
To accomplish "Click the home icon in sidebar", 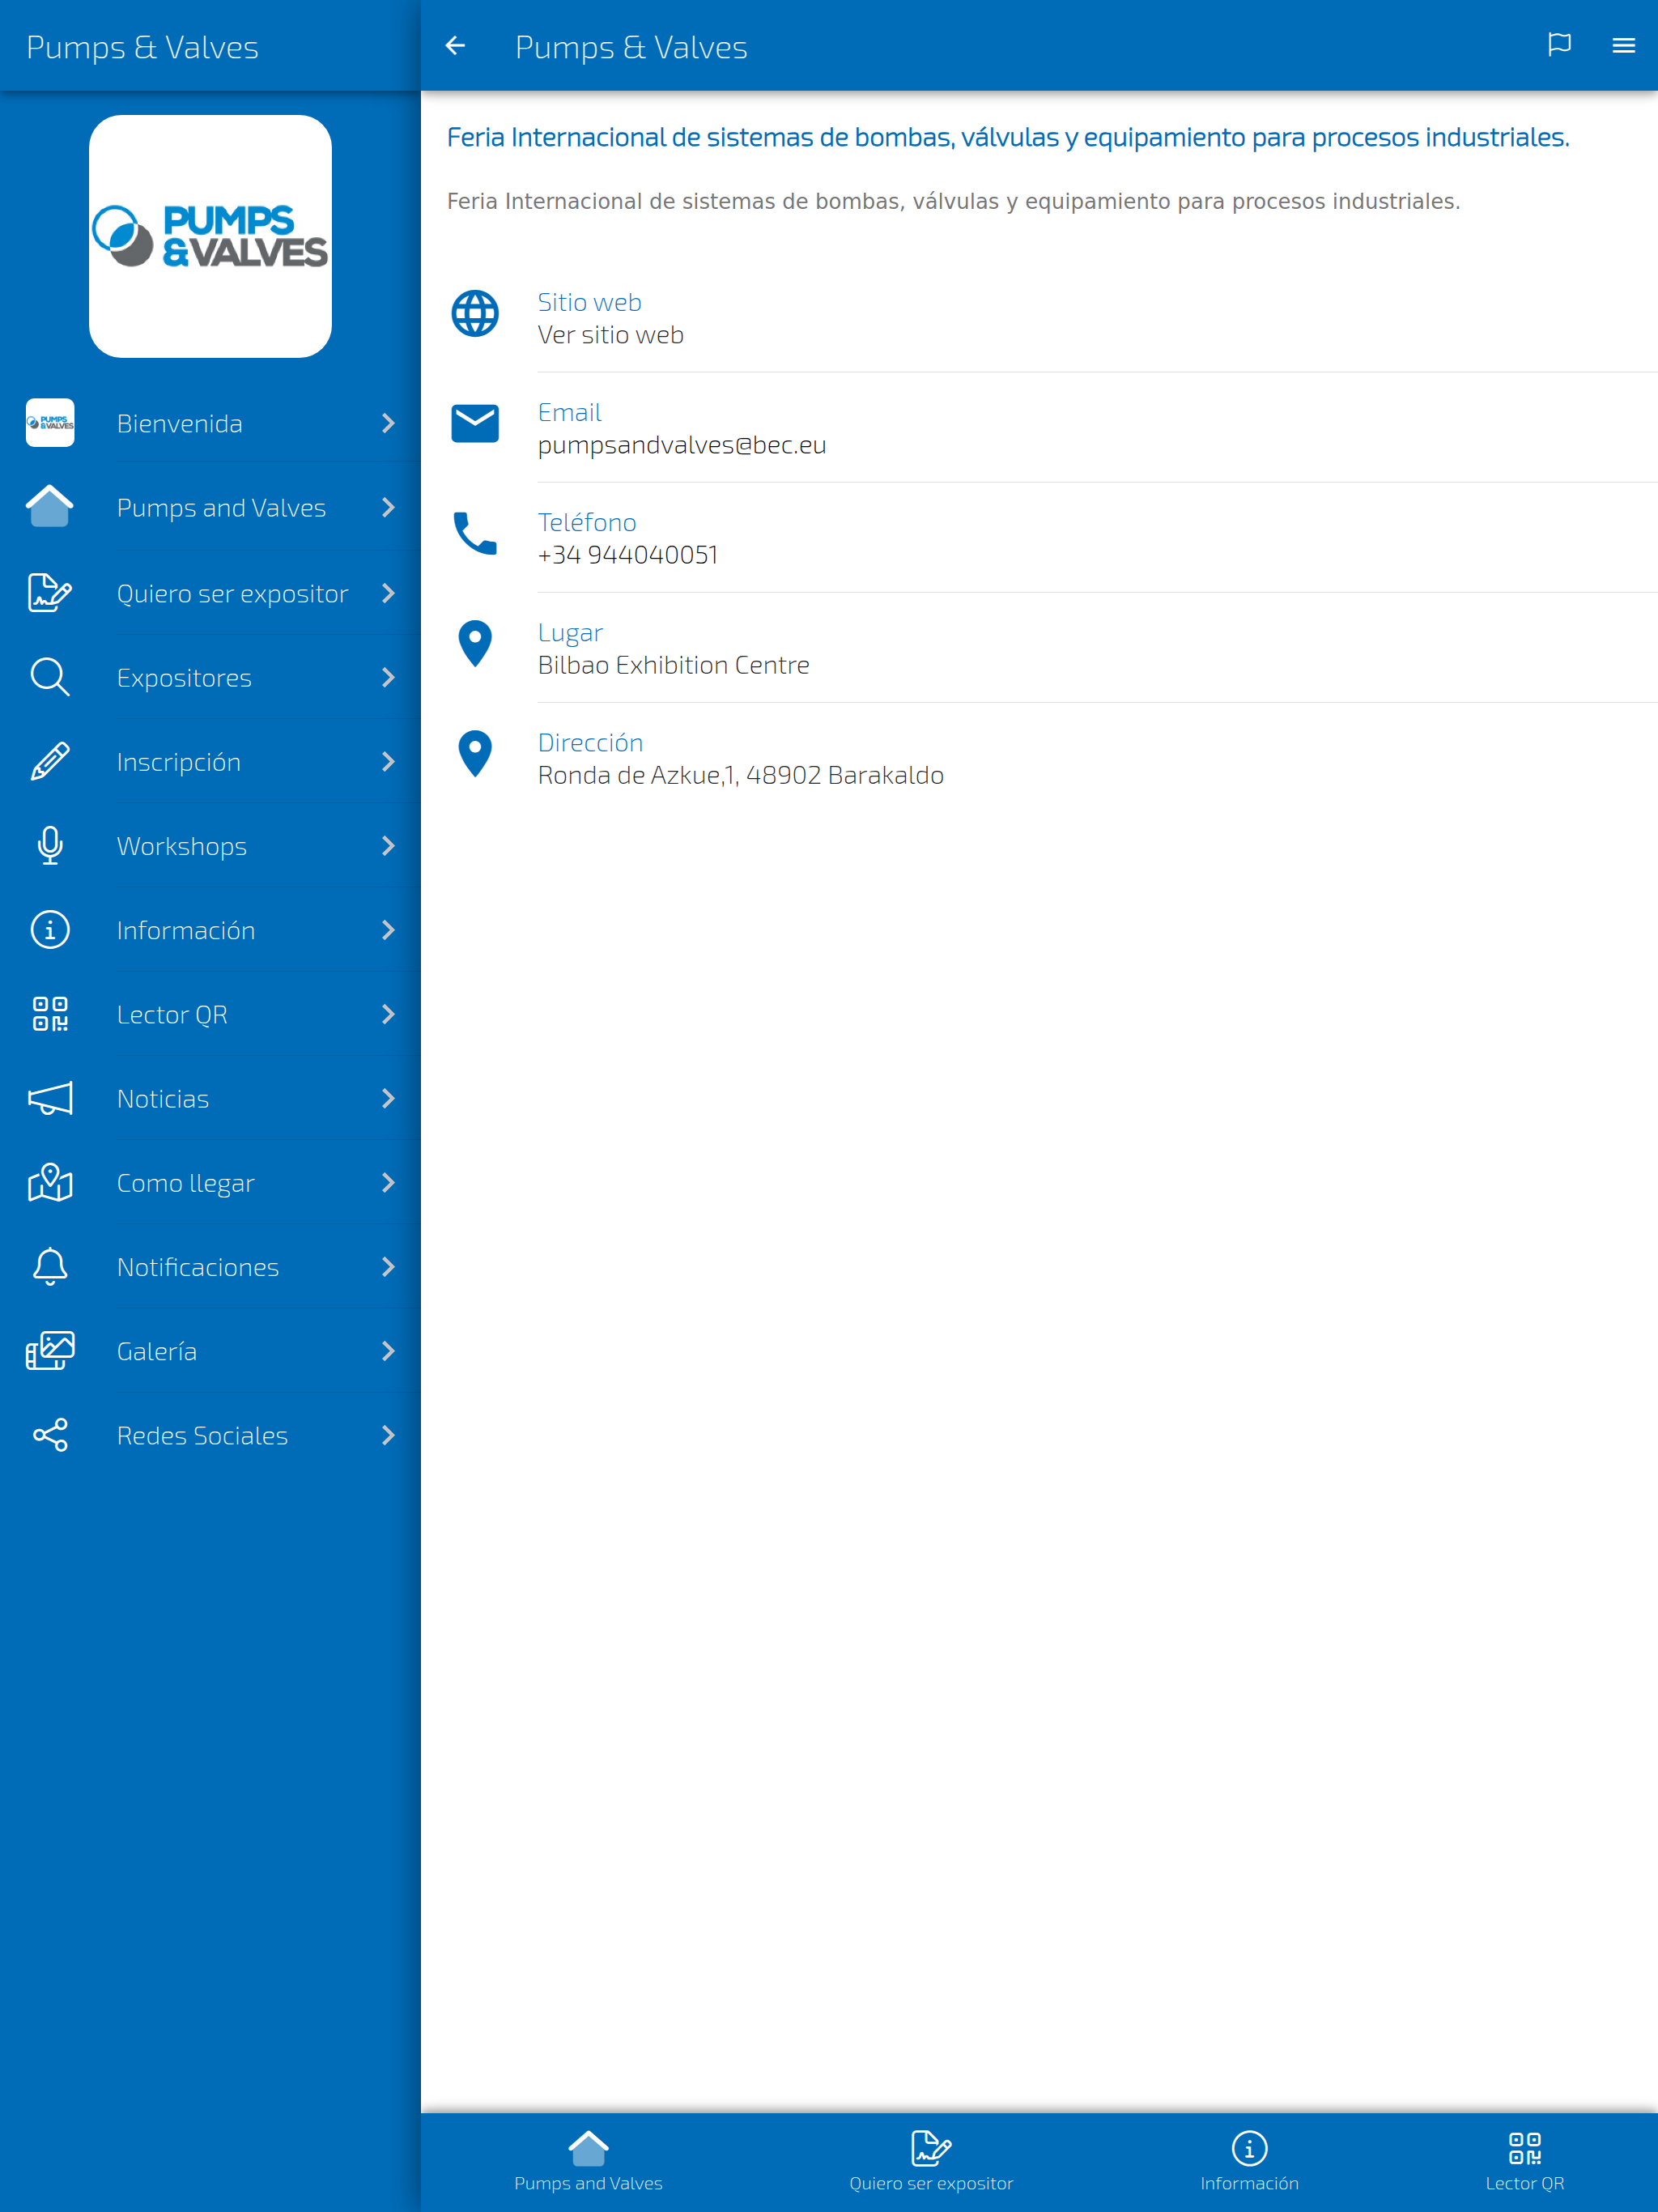I will 50,507.
